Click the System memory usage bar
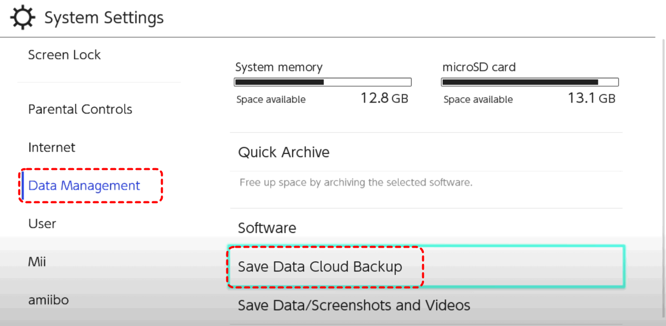Viewport: 666px width, 326px height. click(323, 82)
